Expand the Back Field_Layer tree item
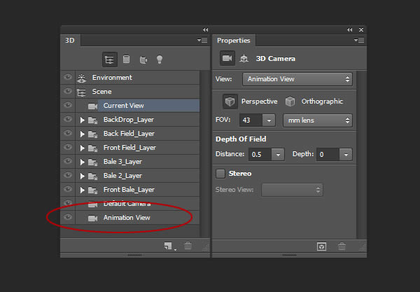Image resolution: width=420 pixels, height=292 pixels. click(82, 134)
